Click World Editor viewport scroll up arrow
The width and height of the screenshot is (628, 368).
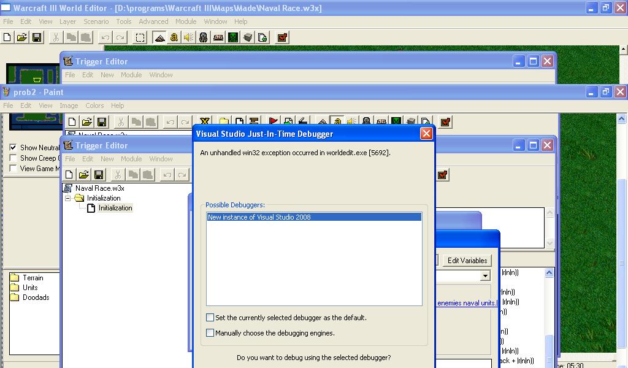(623, 50)
